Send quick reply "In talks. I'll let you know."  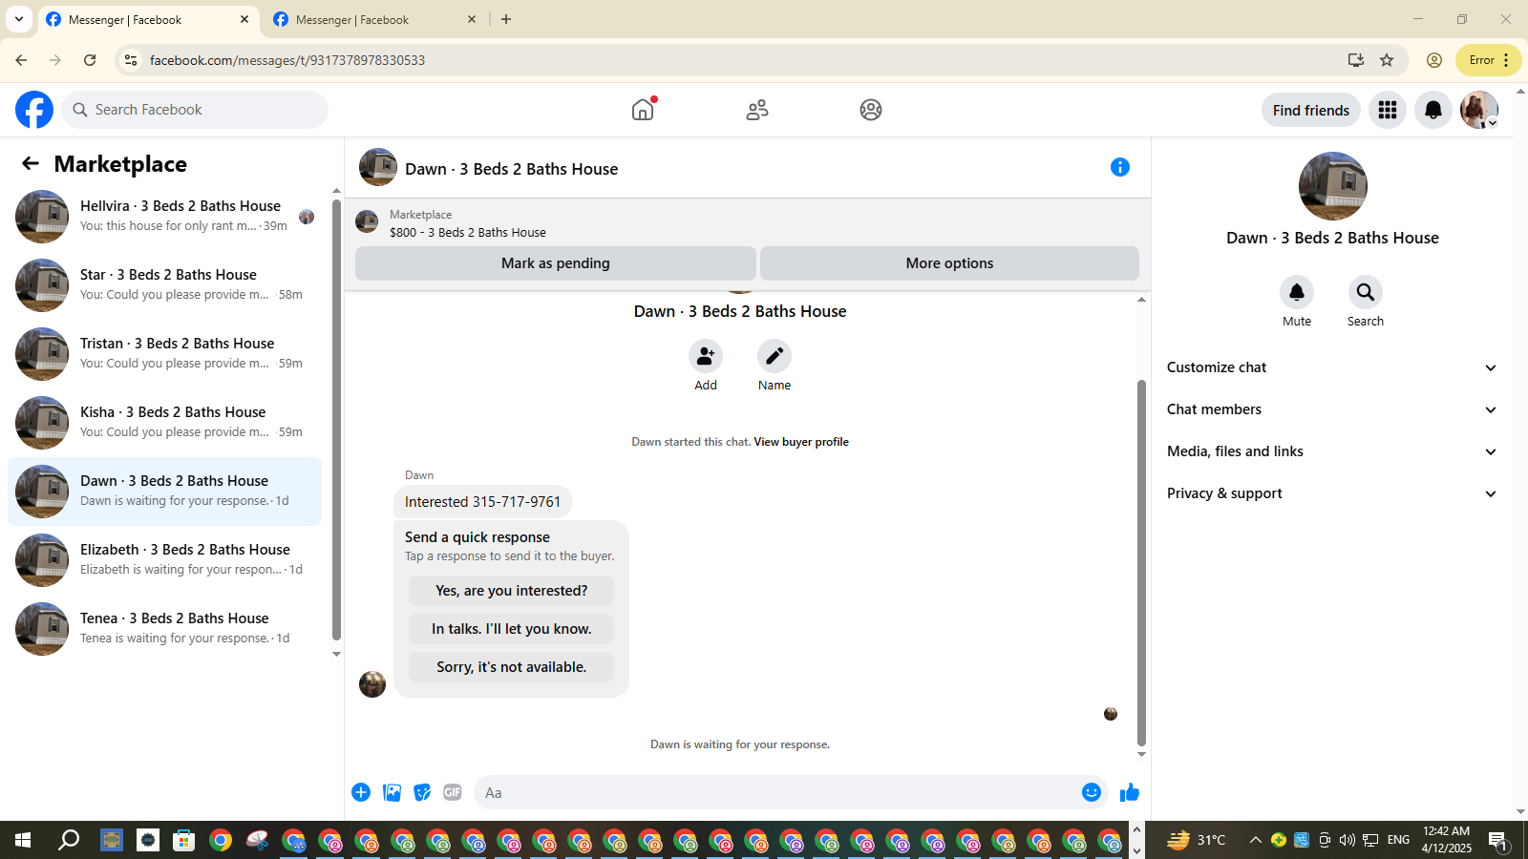[511, 629]
